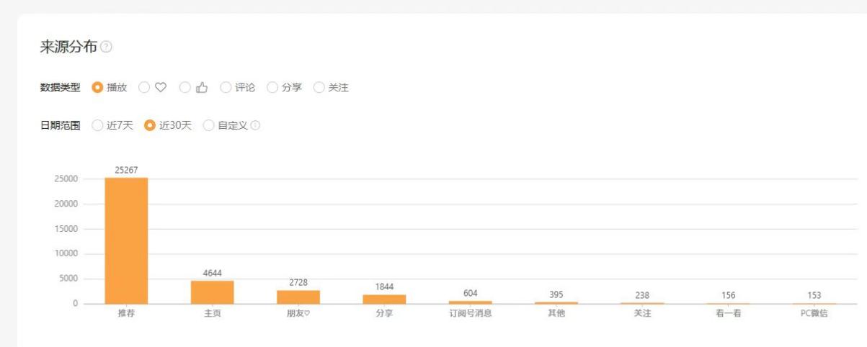This screenshot has height=347, width=867.
Task: Click the thumbs-up icon in data type row
Action: 202,87
